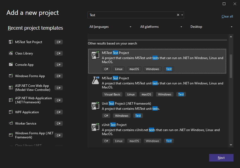Click the Visual Basic tag on MSTest Test Project
Image resolution: width=240 pixels, height=168 pixels.
[x=112, y=94]
